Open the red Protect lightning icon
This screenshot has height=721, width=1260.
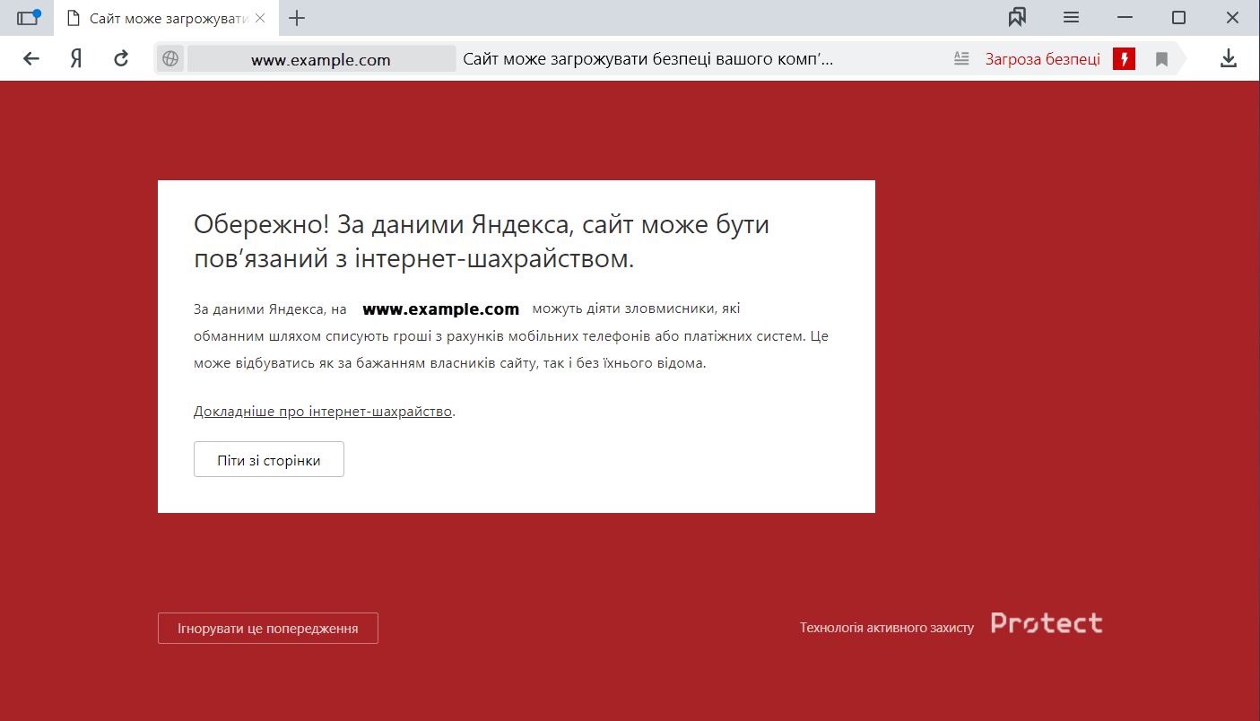pyautogui.click(x=1124, y=59)
